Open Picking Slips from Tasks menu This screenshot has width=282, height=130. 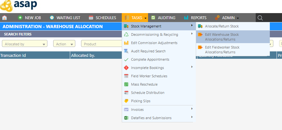pyautogui.click(x=140, y=101)
